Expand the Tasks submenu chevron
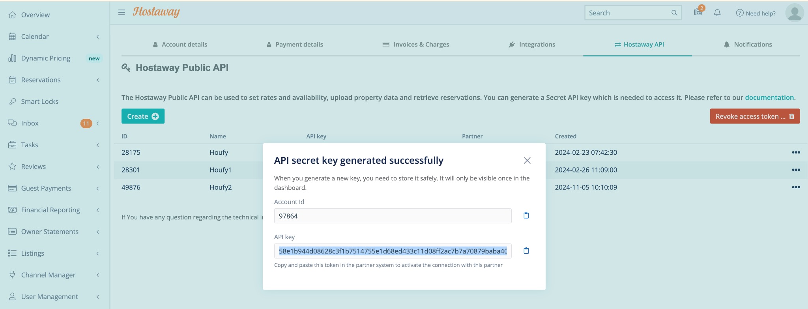Viewport: 808px width, 309px height. pyautogui.click(x=97, y=145)
